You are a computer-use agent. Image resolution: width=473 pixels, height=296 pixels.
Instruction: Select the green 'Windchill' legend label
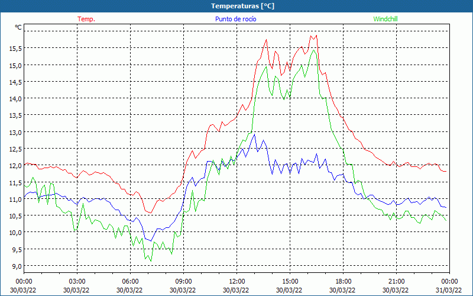point(385,19)
